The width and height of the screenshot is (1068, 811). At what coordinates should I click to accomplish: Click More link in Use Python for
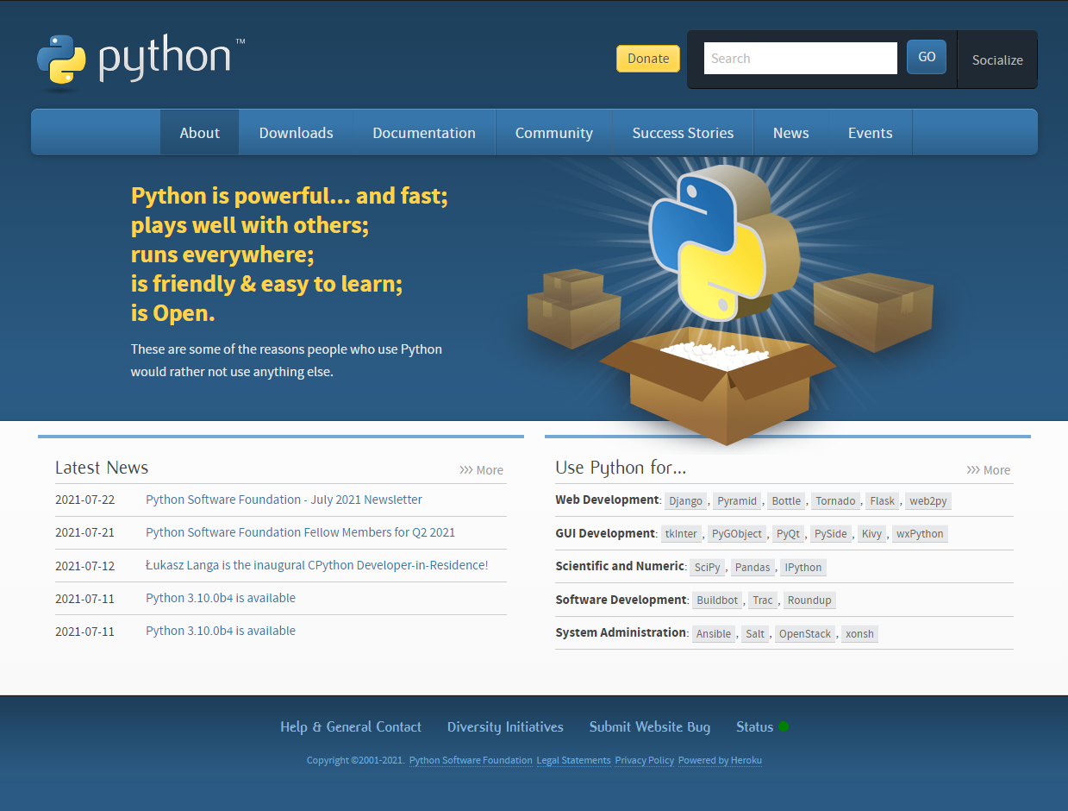989,470
